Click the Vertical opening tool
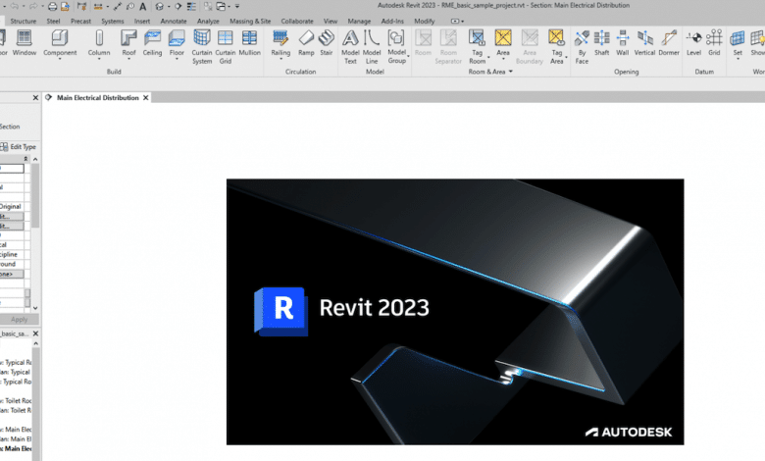The width and height of the screenshot is (765, 461). click(644, 43)
